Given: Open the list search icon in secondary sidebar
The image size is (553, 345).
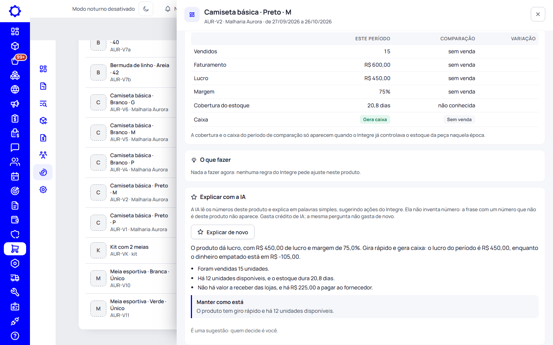Looking at the screenshot, I should [43, 103].
